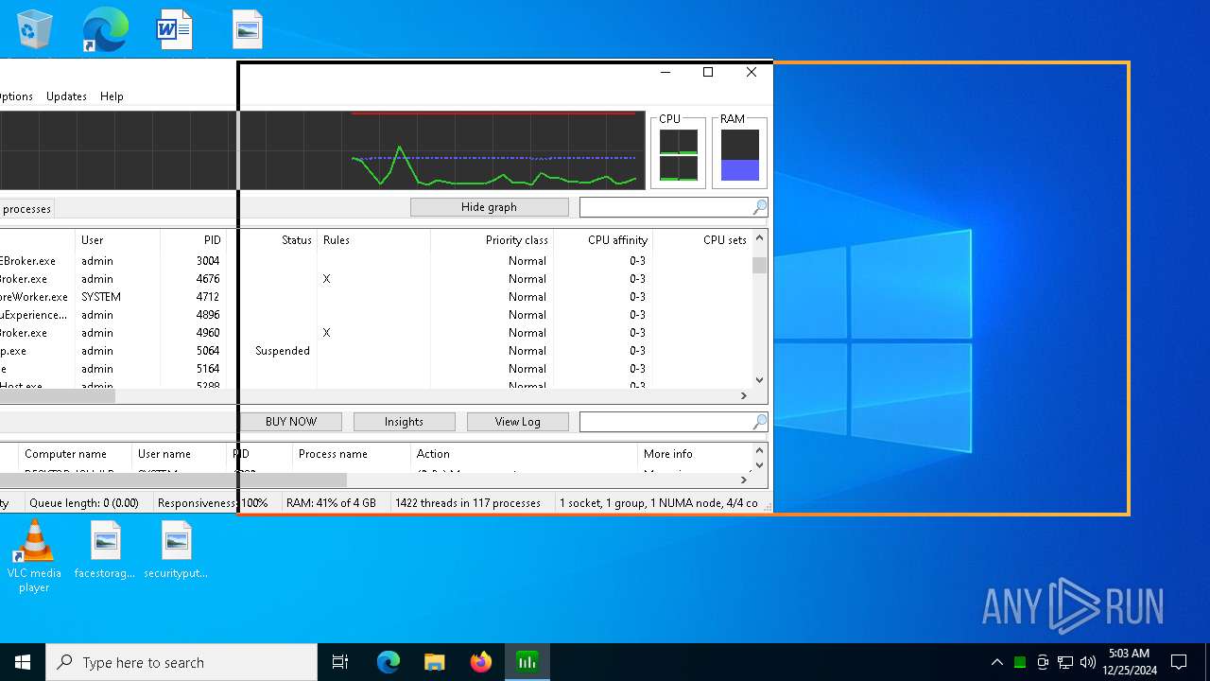The width and height of the screenshot is (1210, 681).
Task: Click the Windows search box on taskbar
Action: 181,662
